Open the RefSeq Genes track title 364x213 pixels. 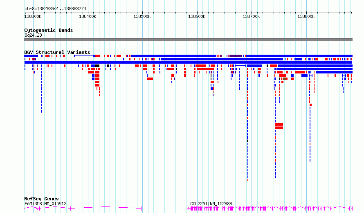[41, 199]
